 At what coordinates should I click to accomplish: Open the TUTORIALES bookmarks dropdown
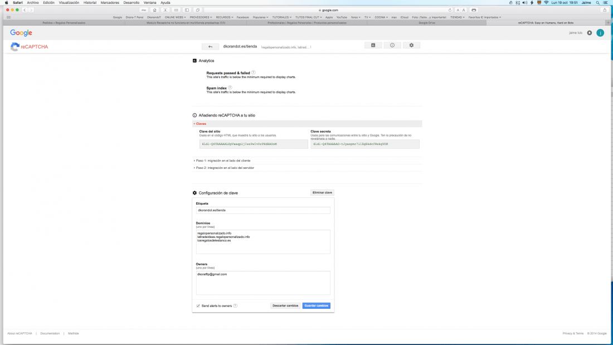282,17
